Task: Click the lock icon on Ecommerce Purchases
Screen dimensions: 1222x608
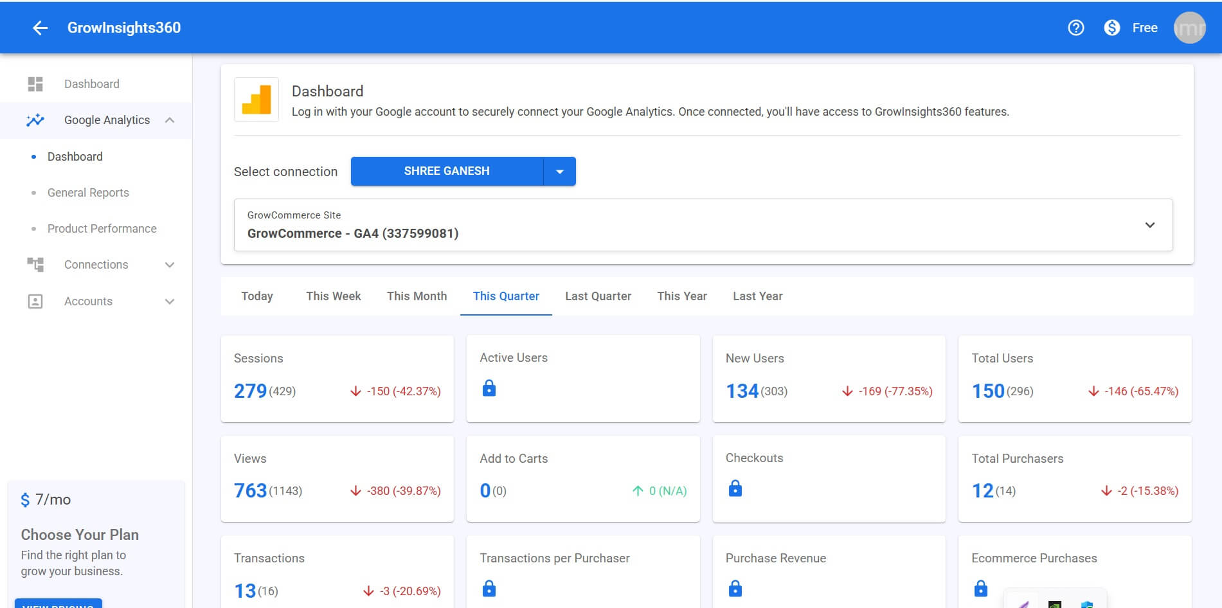Action: 981,588
